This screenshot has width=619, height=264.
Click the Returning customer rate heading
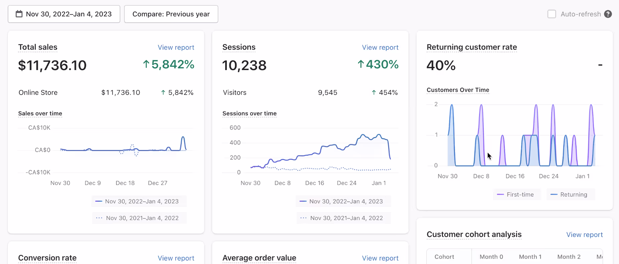pos(471,47)
